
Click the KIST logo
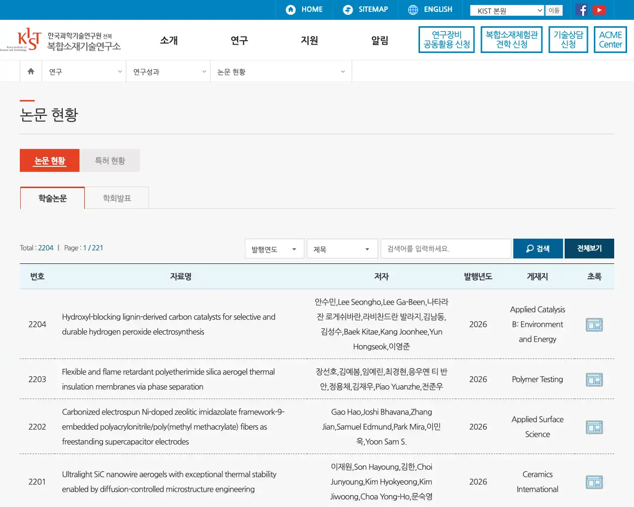(60, 40)
